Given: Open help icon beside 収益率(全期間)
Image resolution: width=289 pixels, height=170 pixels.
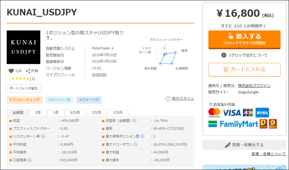Looking at the screenshot, I should tap(135, 121).
